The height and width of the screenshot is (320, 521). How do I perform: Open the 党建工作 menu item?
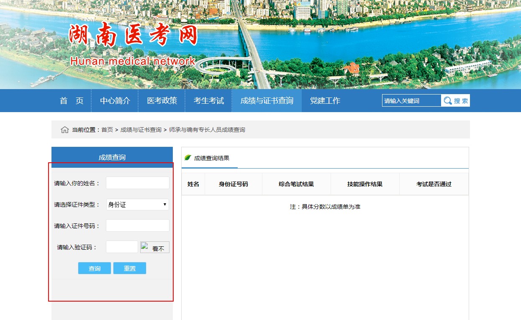click(x=325, y=101)
